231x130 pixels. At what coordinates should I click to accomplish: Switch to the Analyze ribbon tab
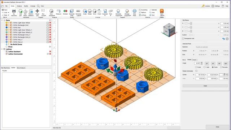pyautogui.click(x=19, y=6)
